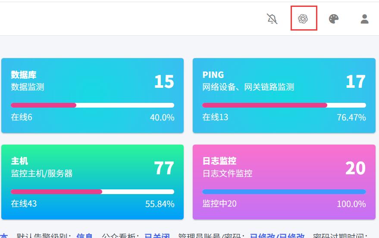Open the AI assistant icon
This screenshot has height=238, width=379.
(304, 19)
